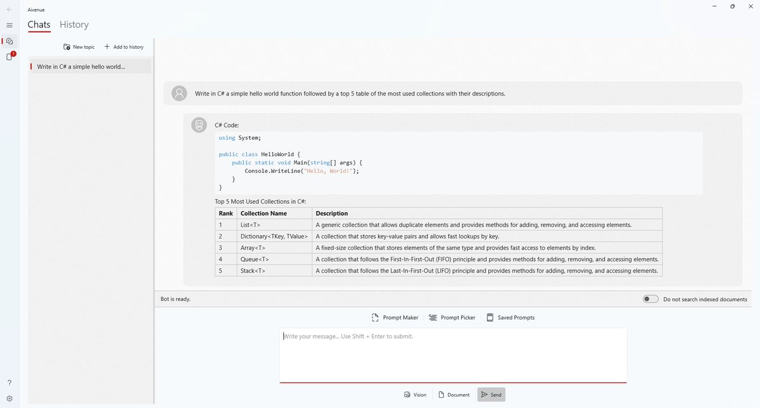Click the Send button
This screenshot has height=408, width=760.
tap(491, 395)
